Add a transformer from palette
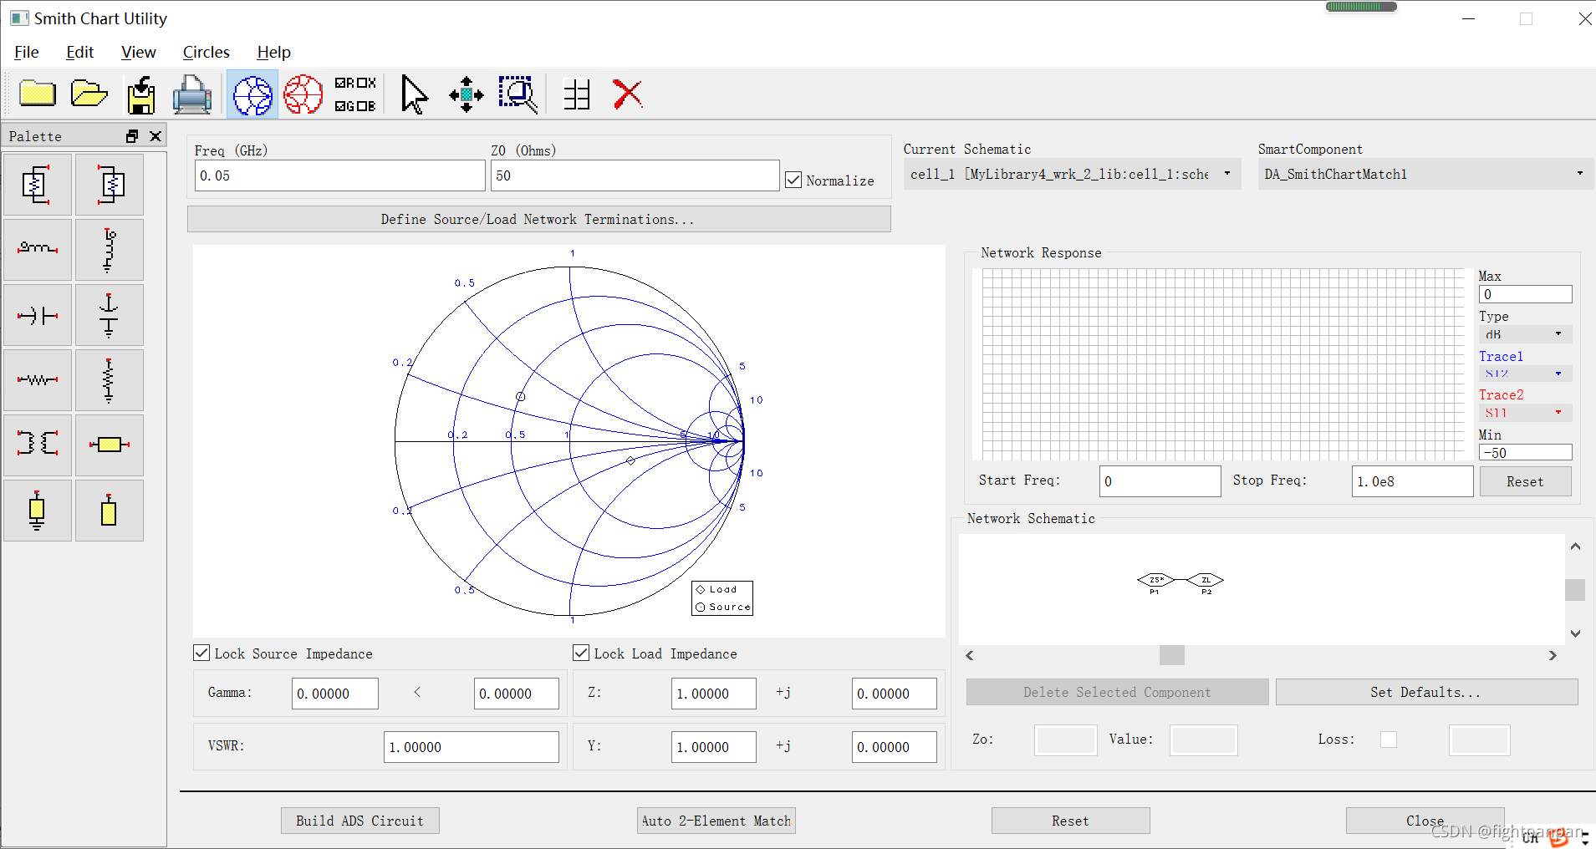Screen dimensions: 1596x849 click(38, 445)
